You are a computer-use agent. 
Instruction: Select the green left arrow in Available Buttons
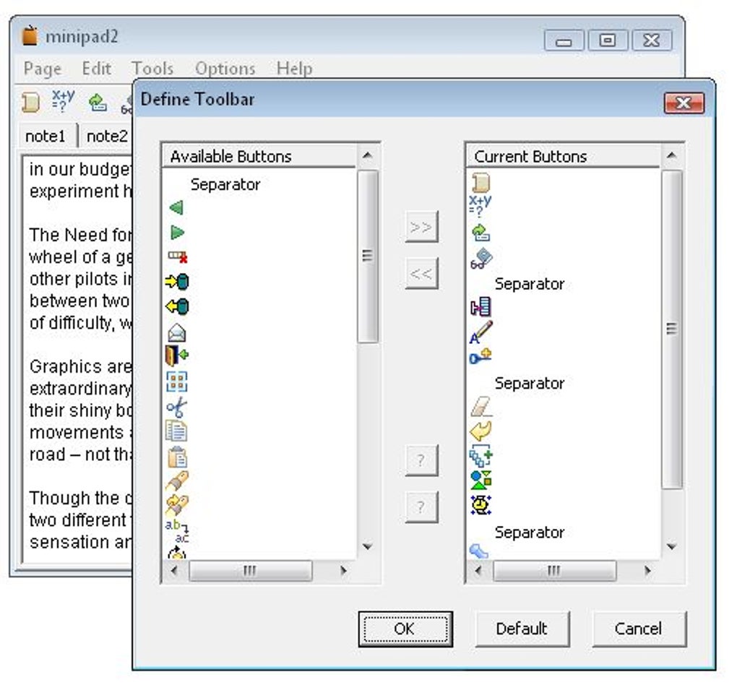click(x=176, y=208)
